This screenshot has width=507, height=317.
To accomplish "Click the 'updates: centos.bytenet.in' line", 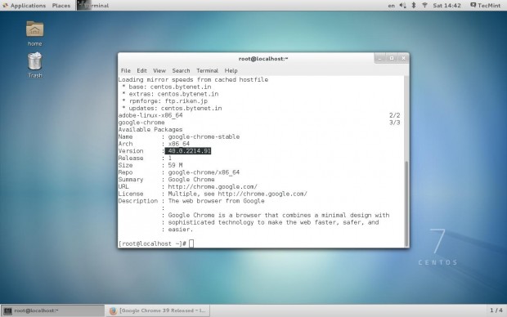I will point(175,108).
